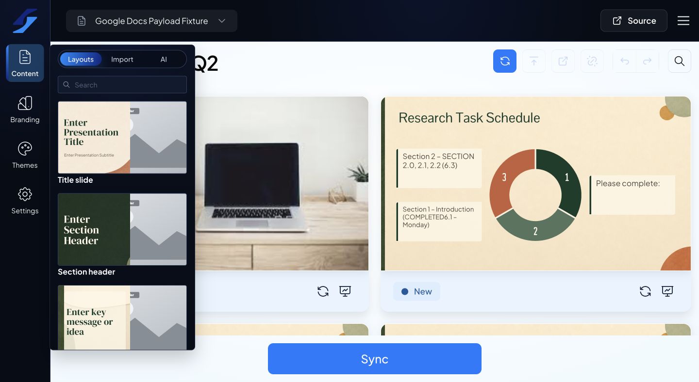Switch to the Import tab
Image resolution: width=699 pixels, height=382 pixels.
[122, 59]
